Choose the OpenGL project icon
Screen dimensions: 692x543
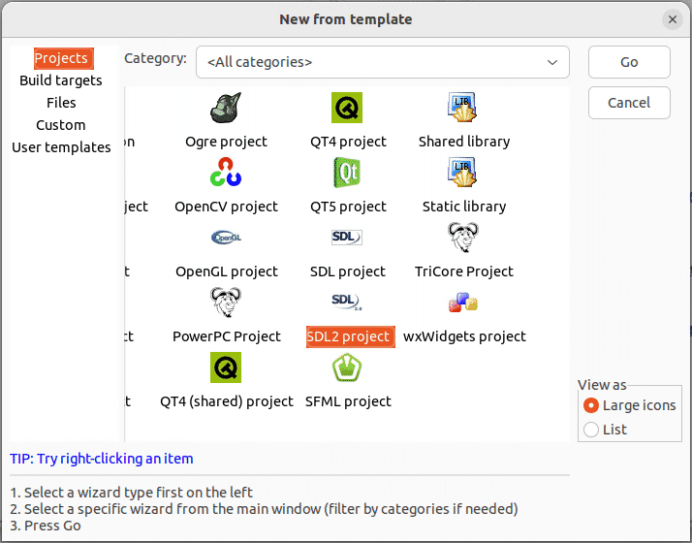[x=226, y=238]
